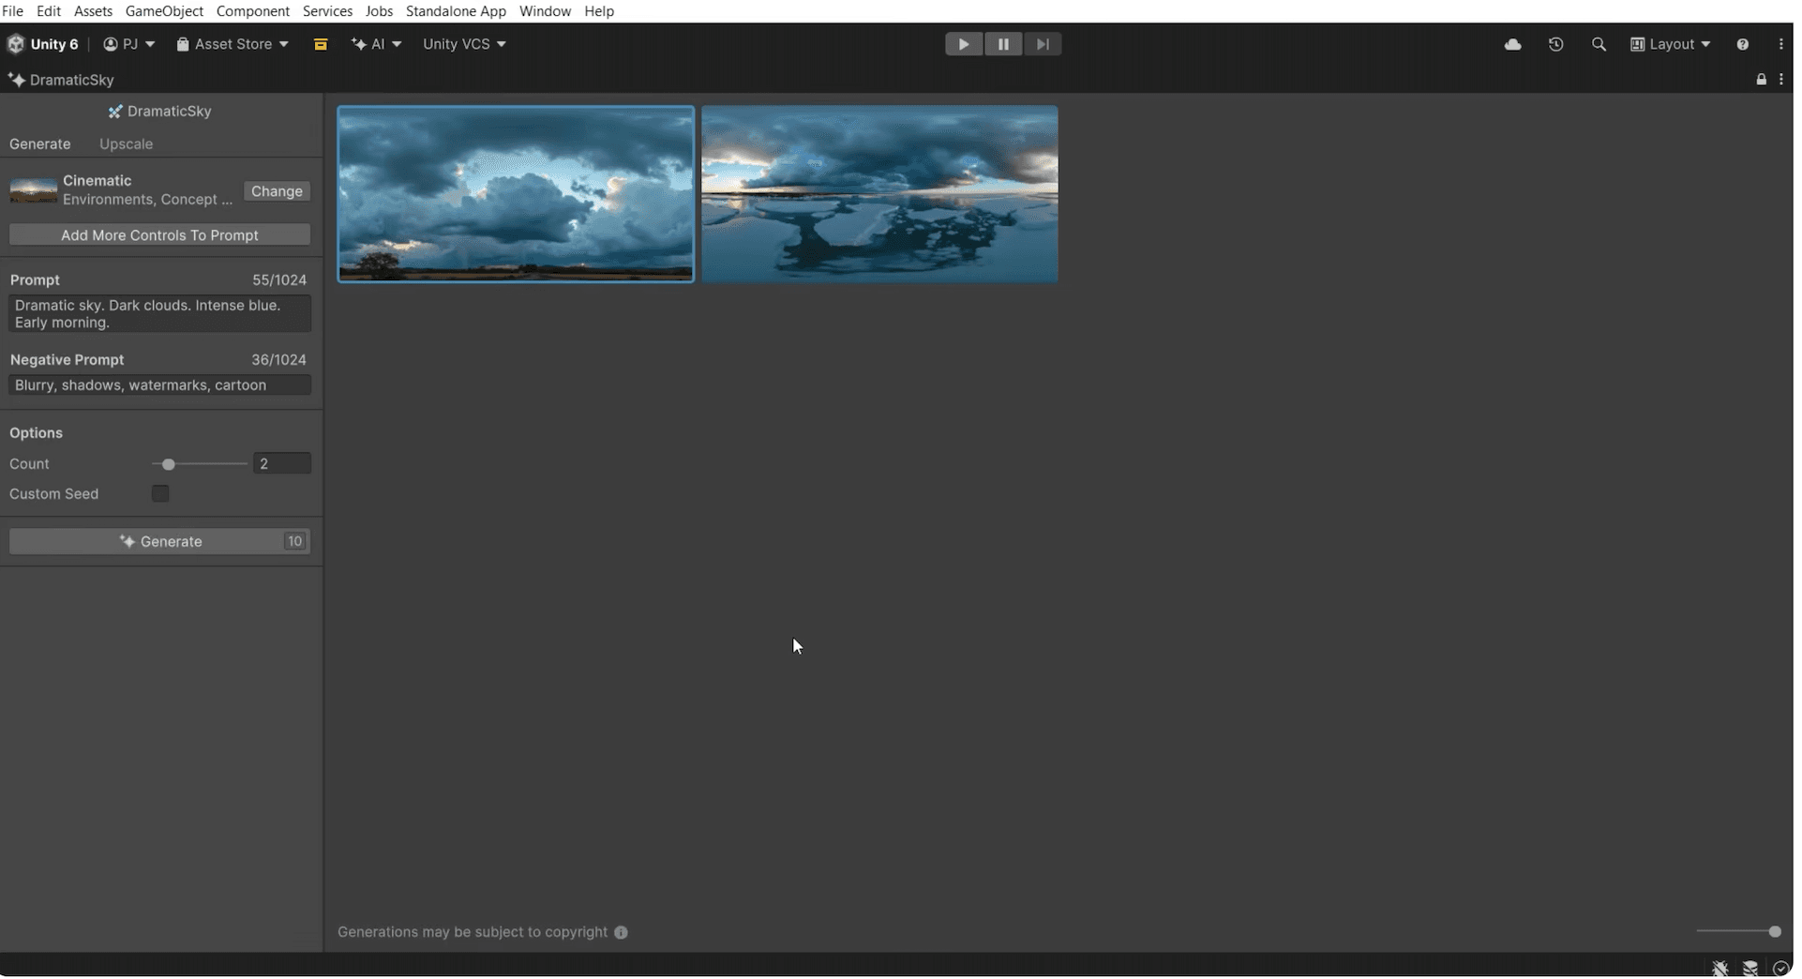The image size is (1802, 979).
Task: Open the Layout dropdown
Action: coord(1671,44)
